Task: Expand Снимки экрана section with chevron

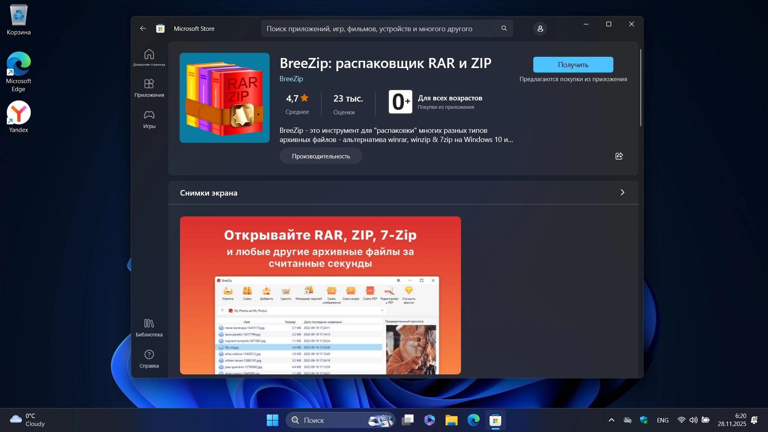Action: click(622, 192)
